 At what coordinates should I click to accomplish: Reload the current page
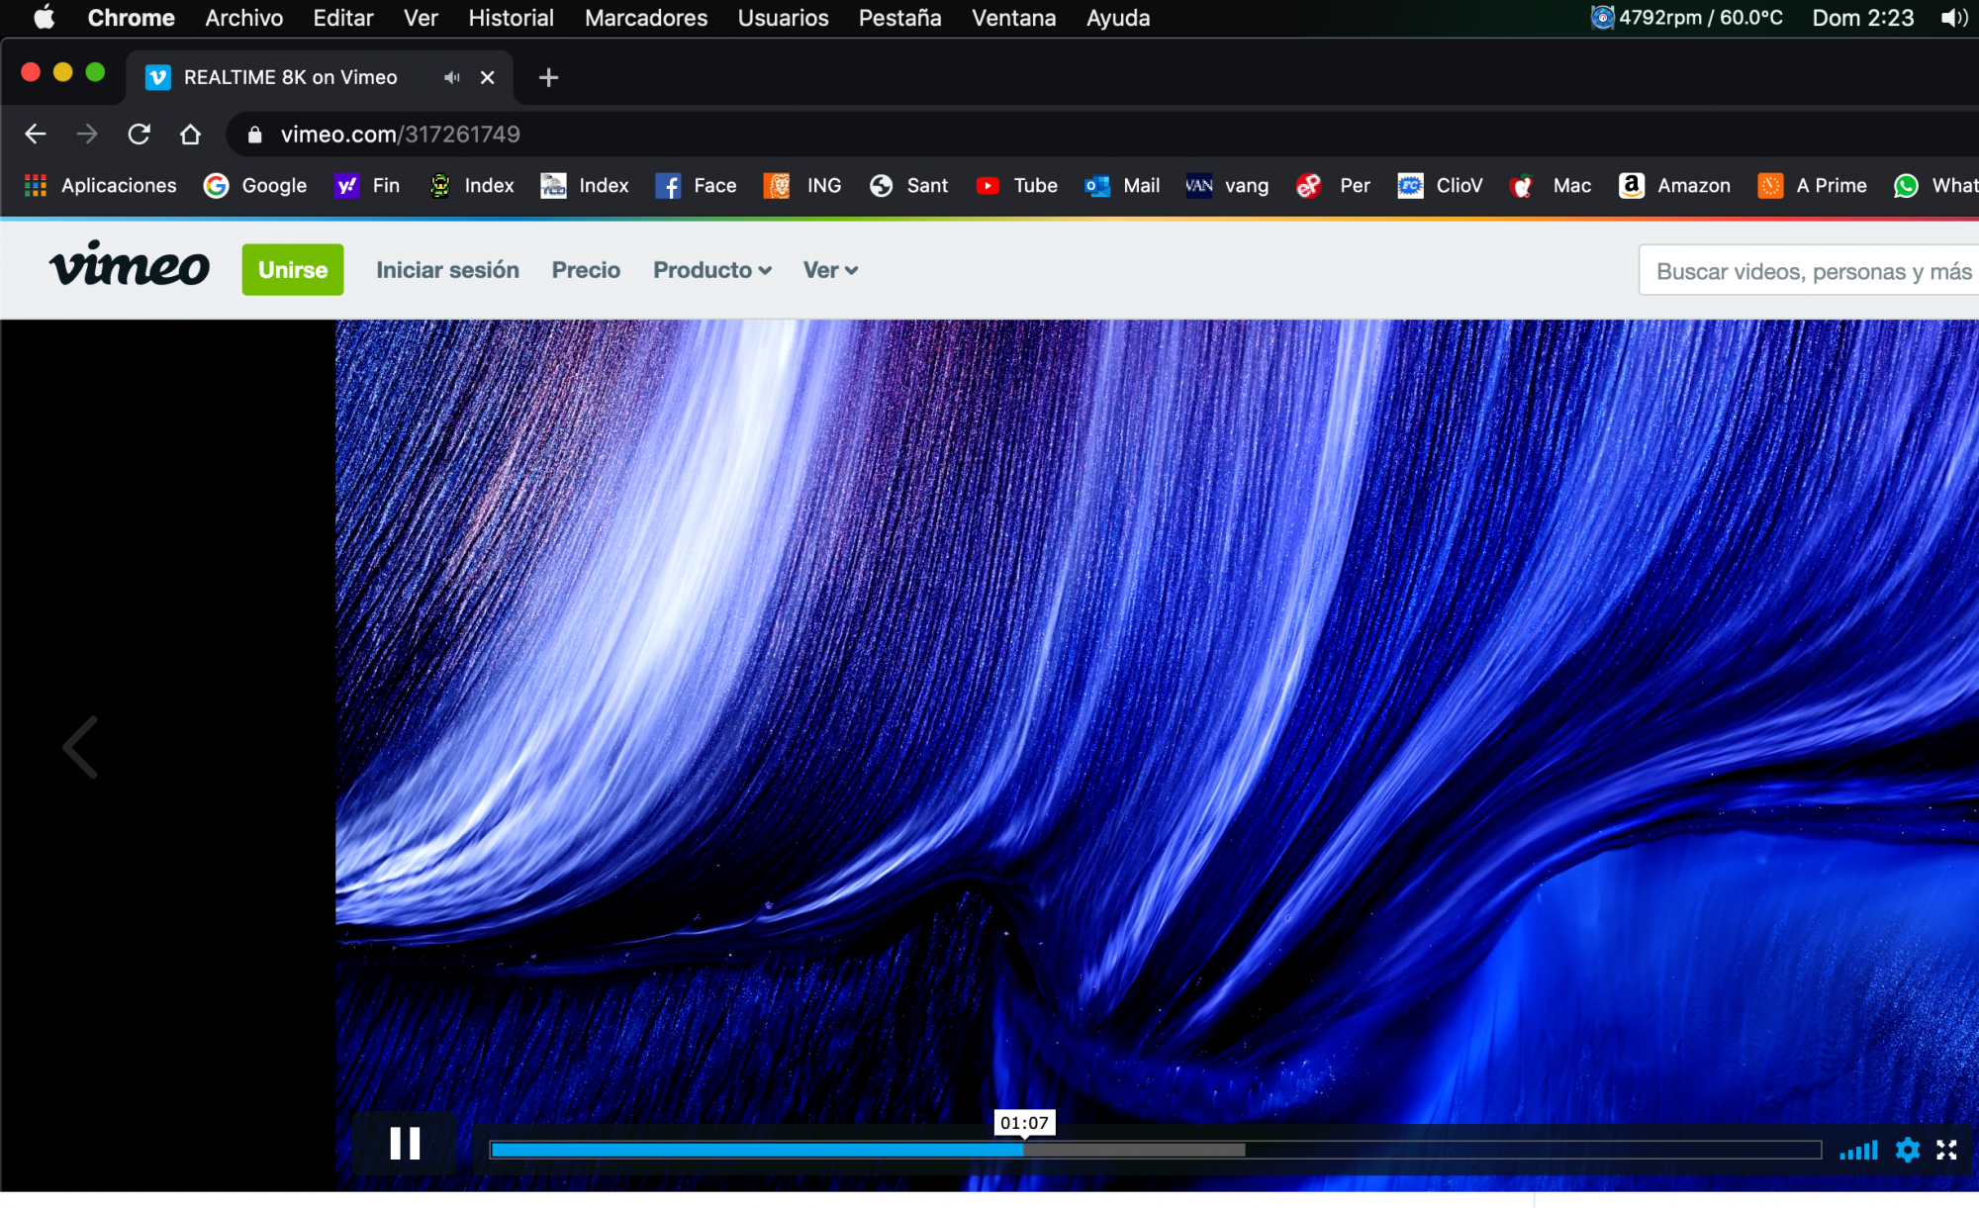point(139,135)
